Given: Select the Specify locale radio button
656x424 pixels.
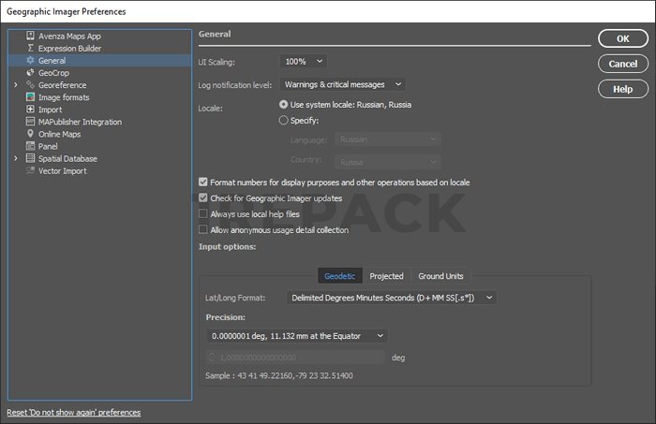Looking at the screenshot, I should pyautogui.click(x=284, y=121).
